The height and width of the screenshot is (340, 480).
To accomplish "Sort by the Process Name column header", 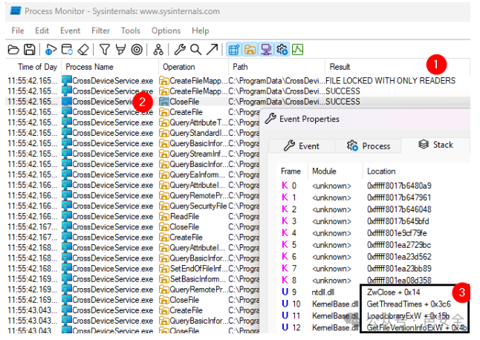I will click(x=110, y=67).
